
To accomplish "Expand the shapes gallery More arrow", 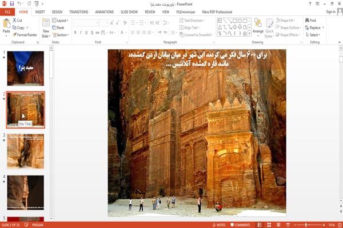I will [x=250, y=34].
